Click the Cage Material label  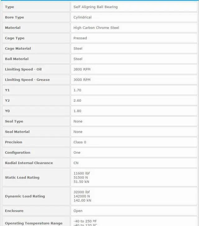[x=18, y=48]
